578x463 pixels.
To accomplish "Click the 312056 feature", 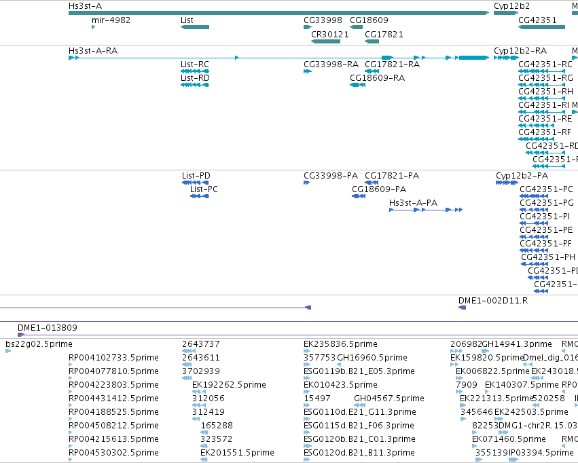I will click(199, 405).
